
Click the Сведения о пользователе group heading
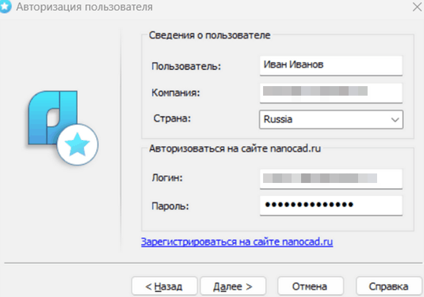click(209, 36)
